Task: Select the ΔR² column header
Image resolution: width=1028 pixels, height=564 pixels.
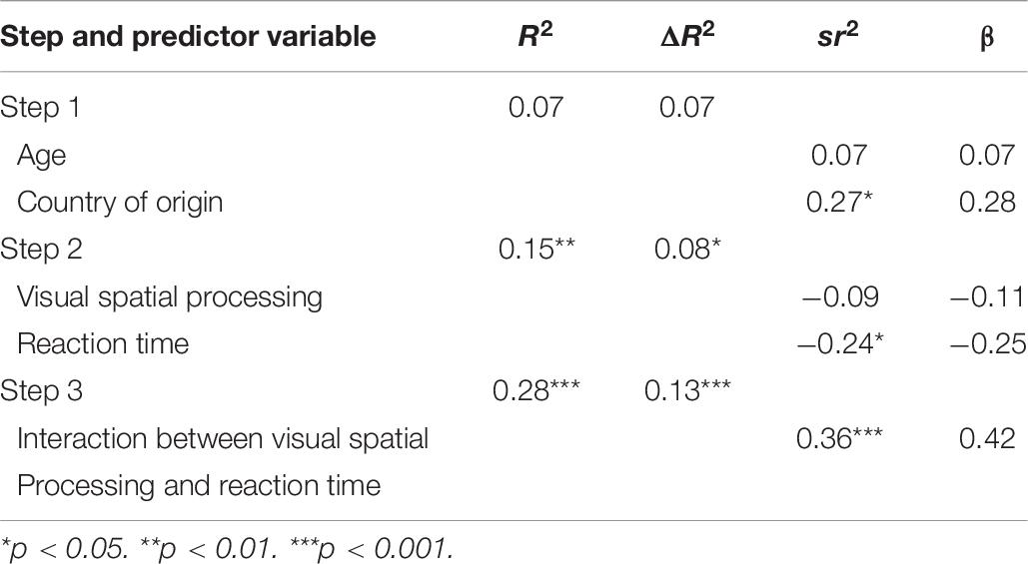Action: [x=687, y=35]
